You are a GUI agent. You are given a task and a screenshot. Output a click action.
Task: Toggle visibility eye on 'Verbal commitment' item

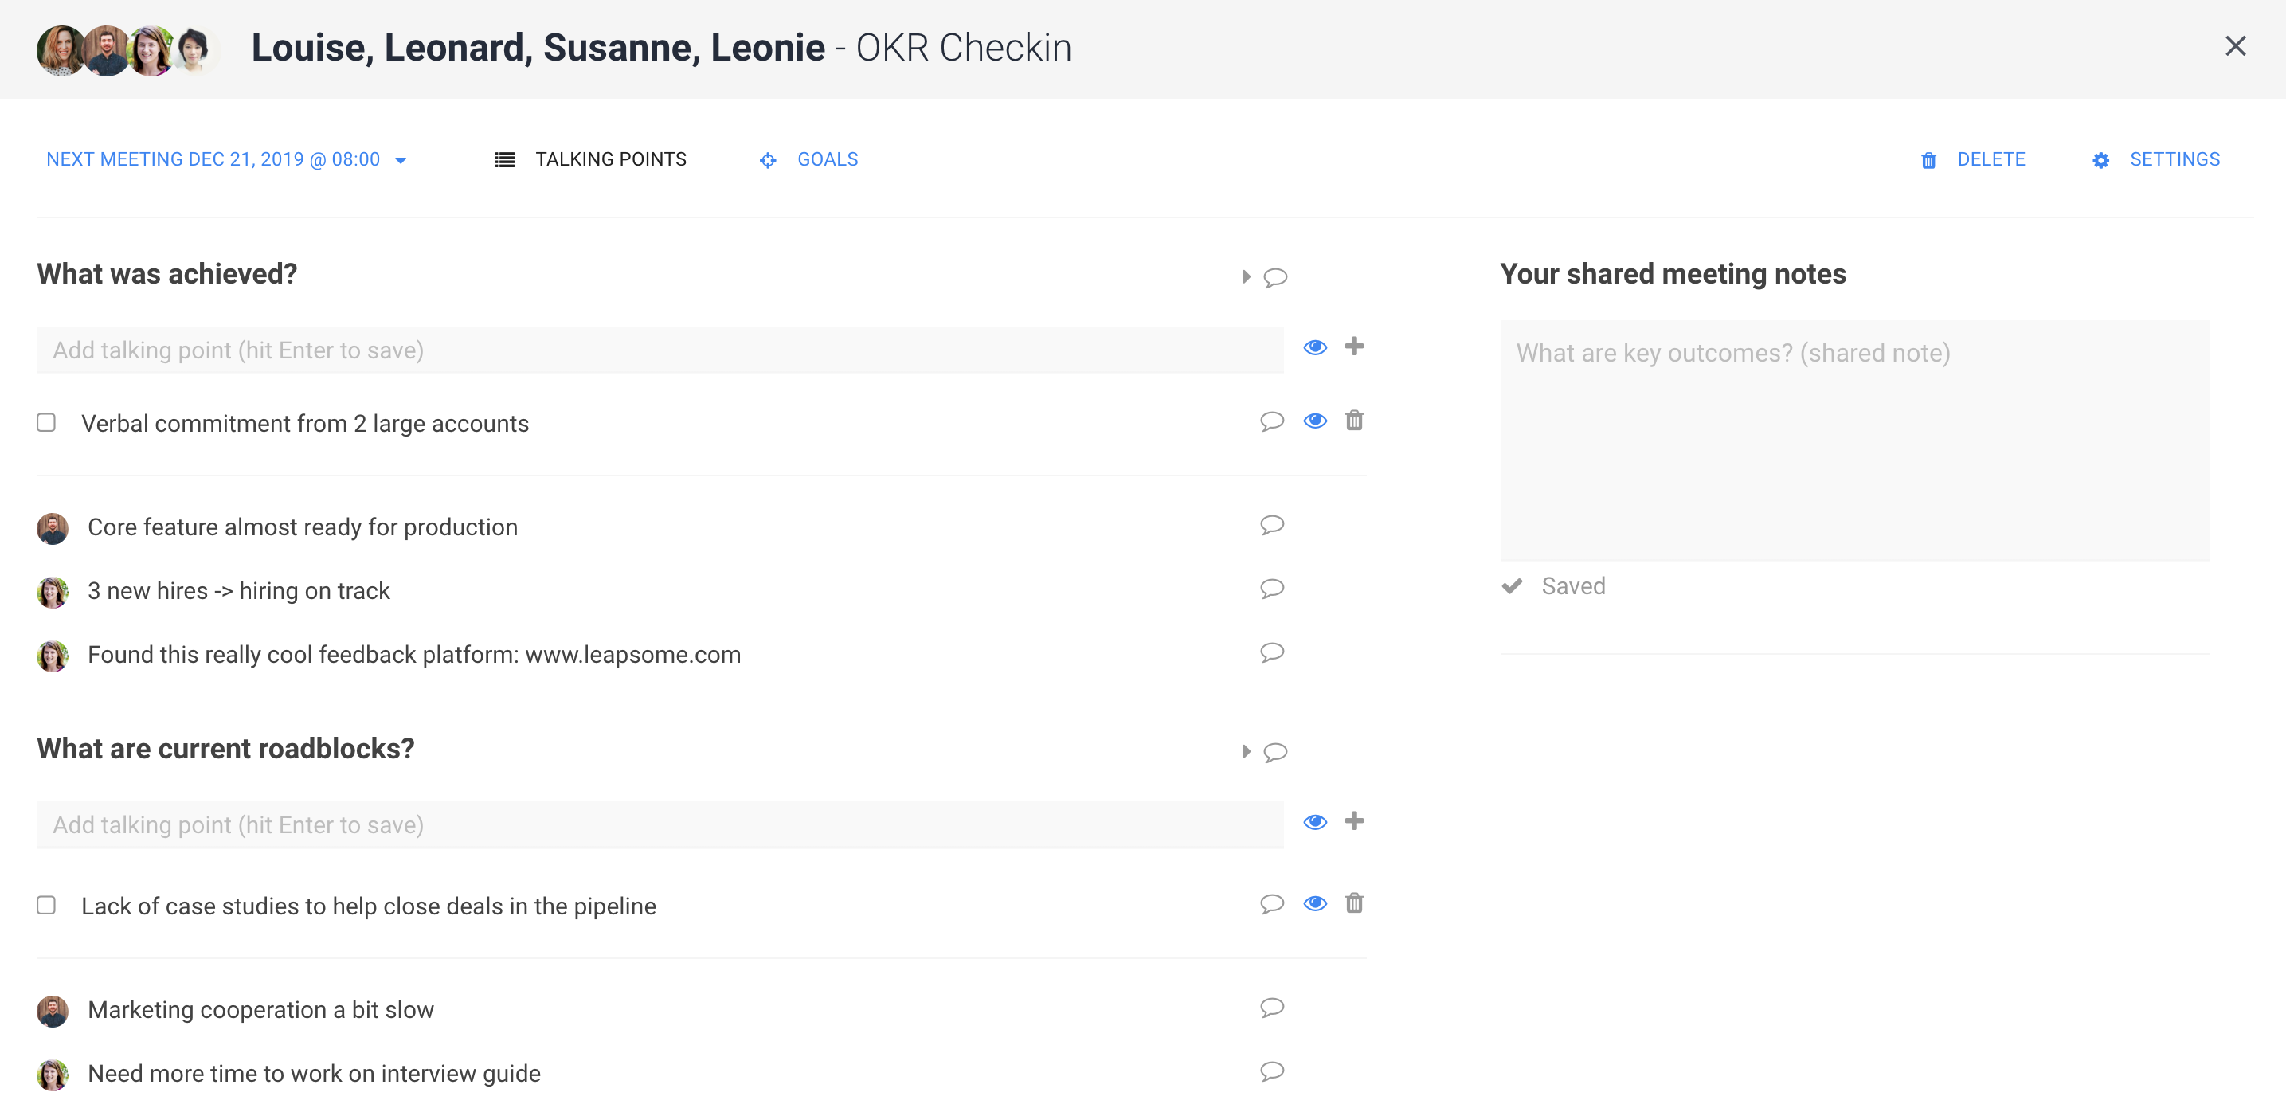(x=1315, y=421)
